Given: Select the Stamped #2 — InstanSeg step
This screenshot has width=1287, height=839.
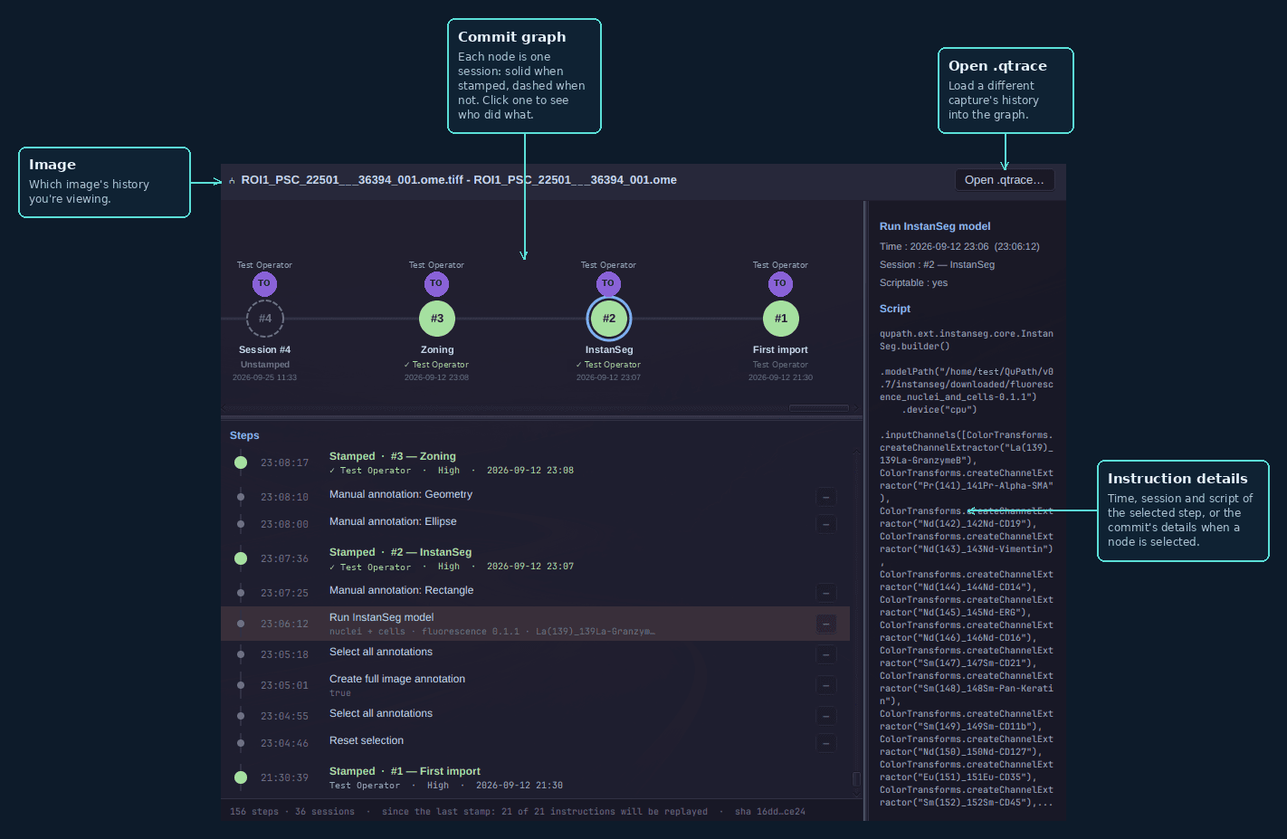Looking at the screenshot, I should coord(535,558).
